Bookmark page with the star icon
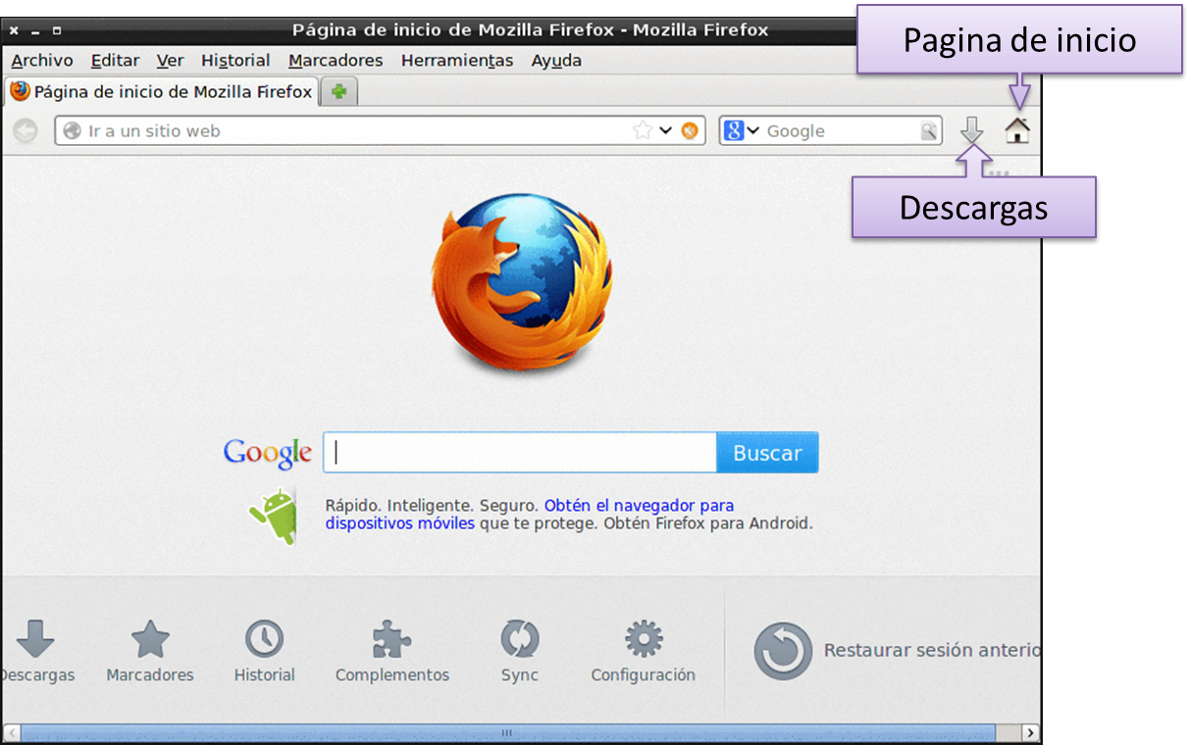This screenshot has height=745, width=1190. click(643, 130)
